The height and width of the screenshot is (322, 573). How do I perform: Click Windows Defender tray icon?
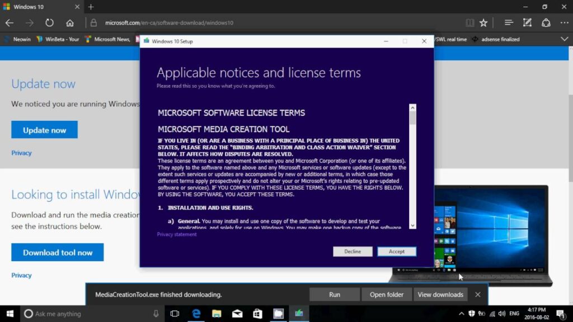click(x=472, y=314)
